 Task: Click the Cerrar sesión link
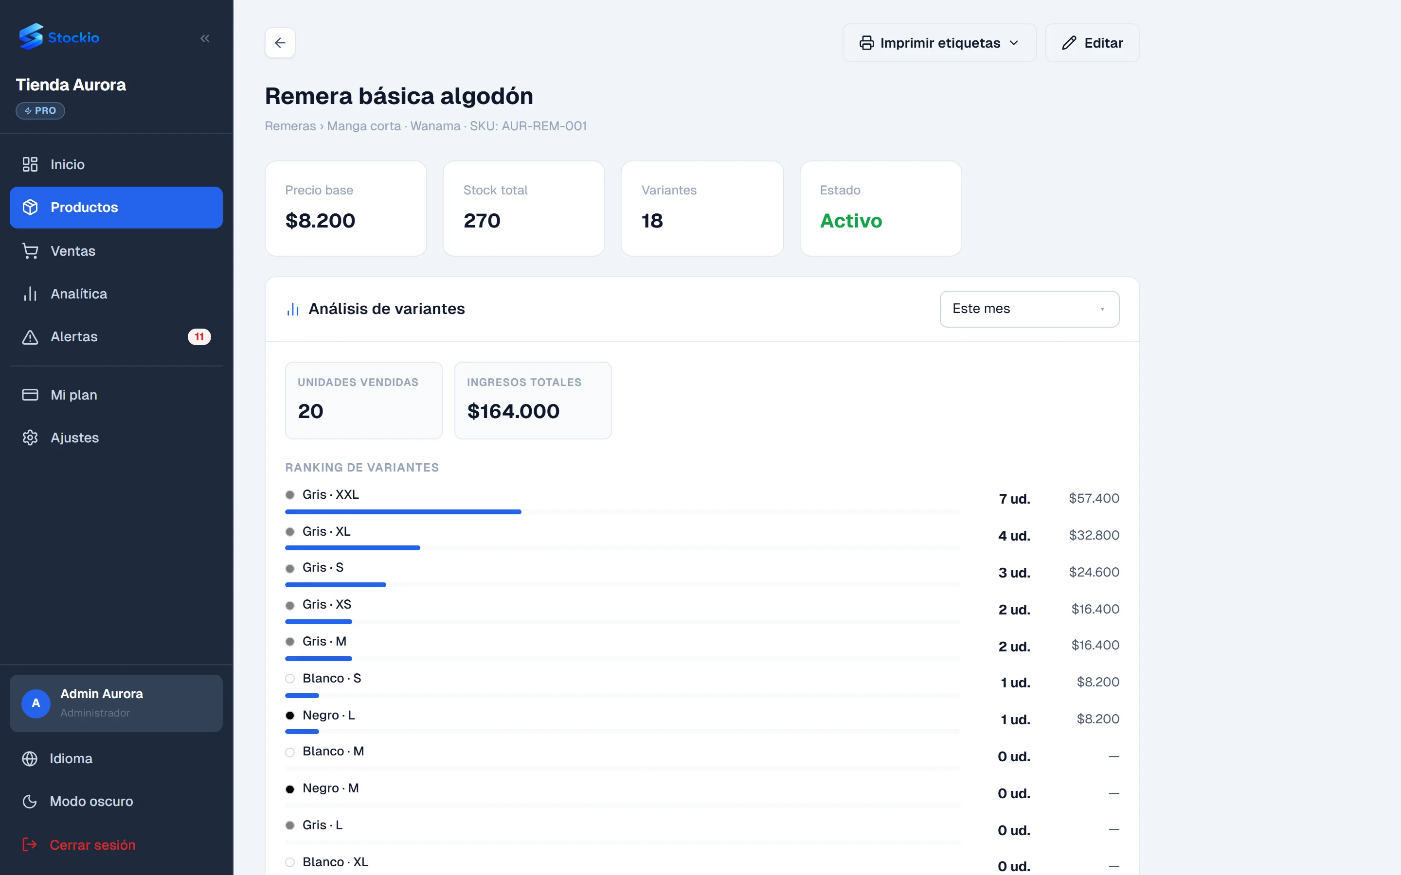(116, 845)
